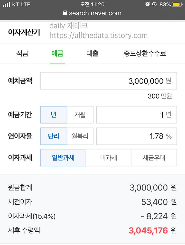Tap the battery icon in status bar
Viewport: 185px width, 245px height.
tap(177, 4)
